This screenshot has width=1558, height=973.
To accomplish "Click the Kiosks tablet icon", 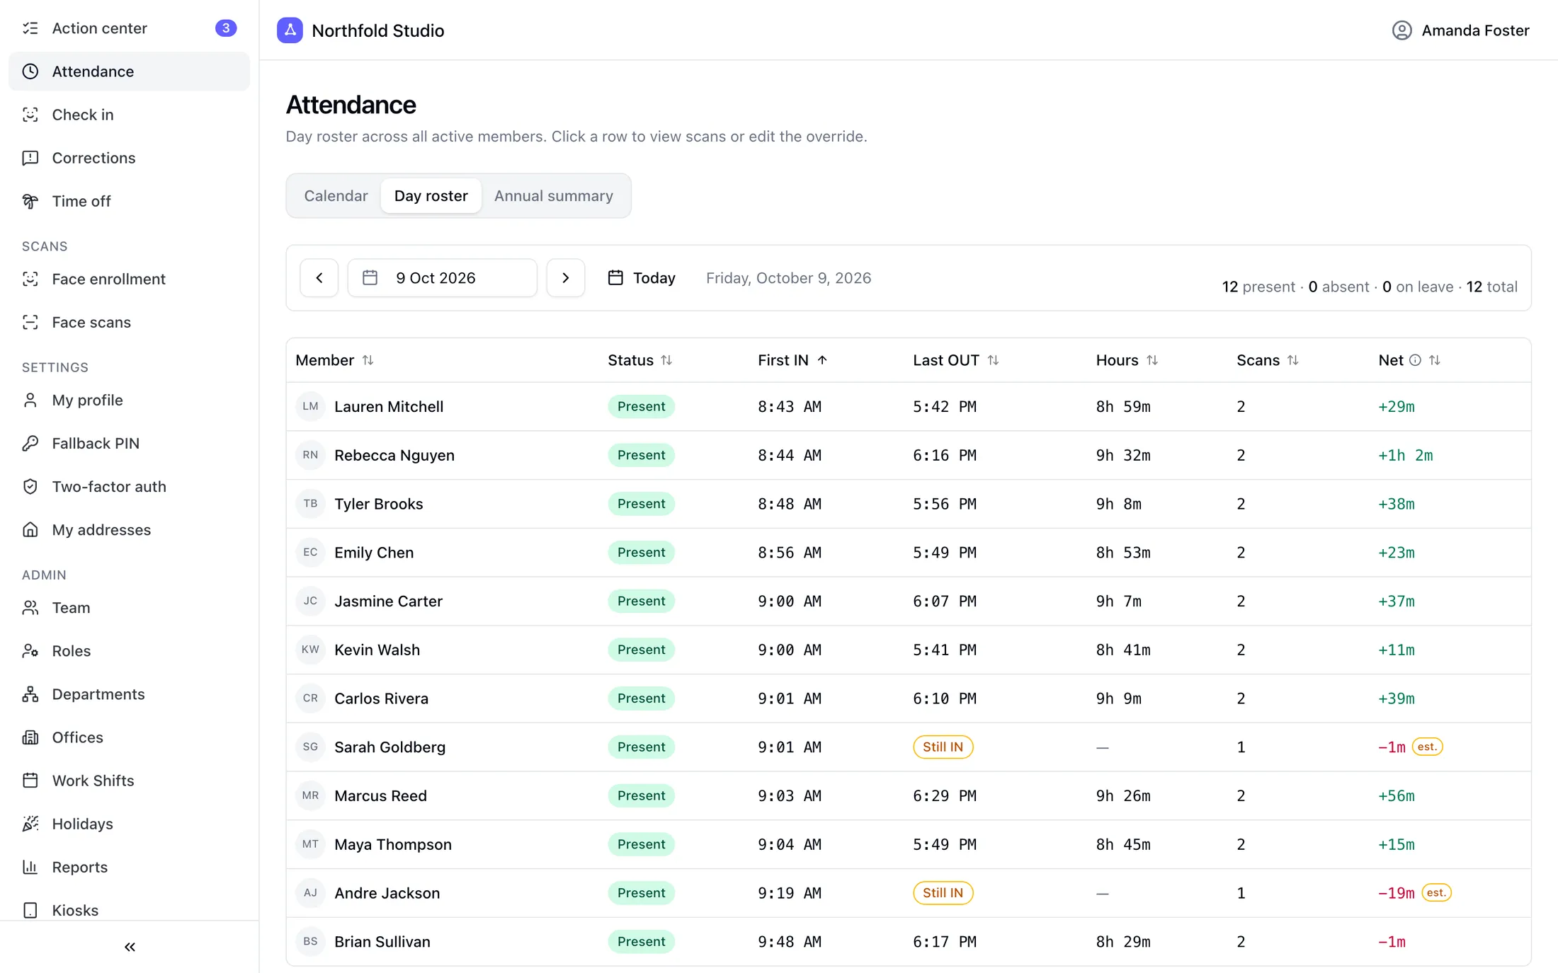I will point(30,909).
